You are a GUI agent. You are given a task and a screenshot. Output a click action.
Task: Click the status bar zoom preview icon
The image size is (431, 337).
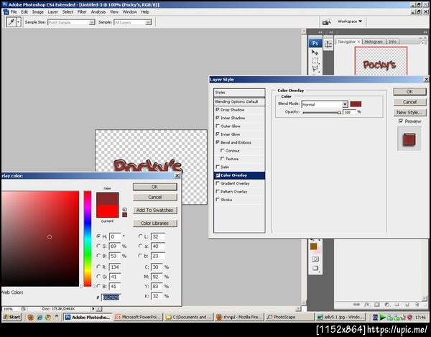[24, 309]
